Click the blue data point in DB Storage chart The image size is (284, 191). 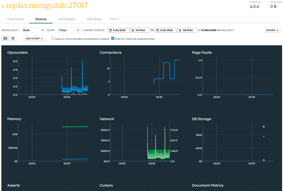(264, 136)
